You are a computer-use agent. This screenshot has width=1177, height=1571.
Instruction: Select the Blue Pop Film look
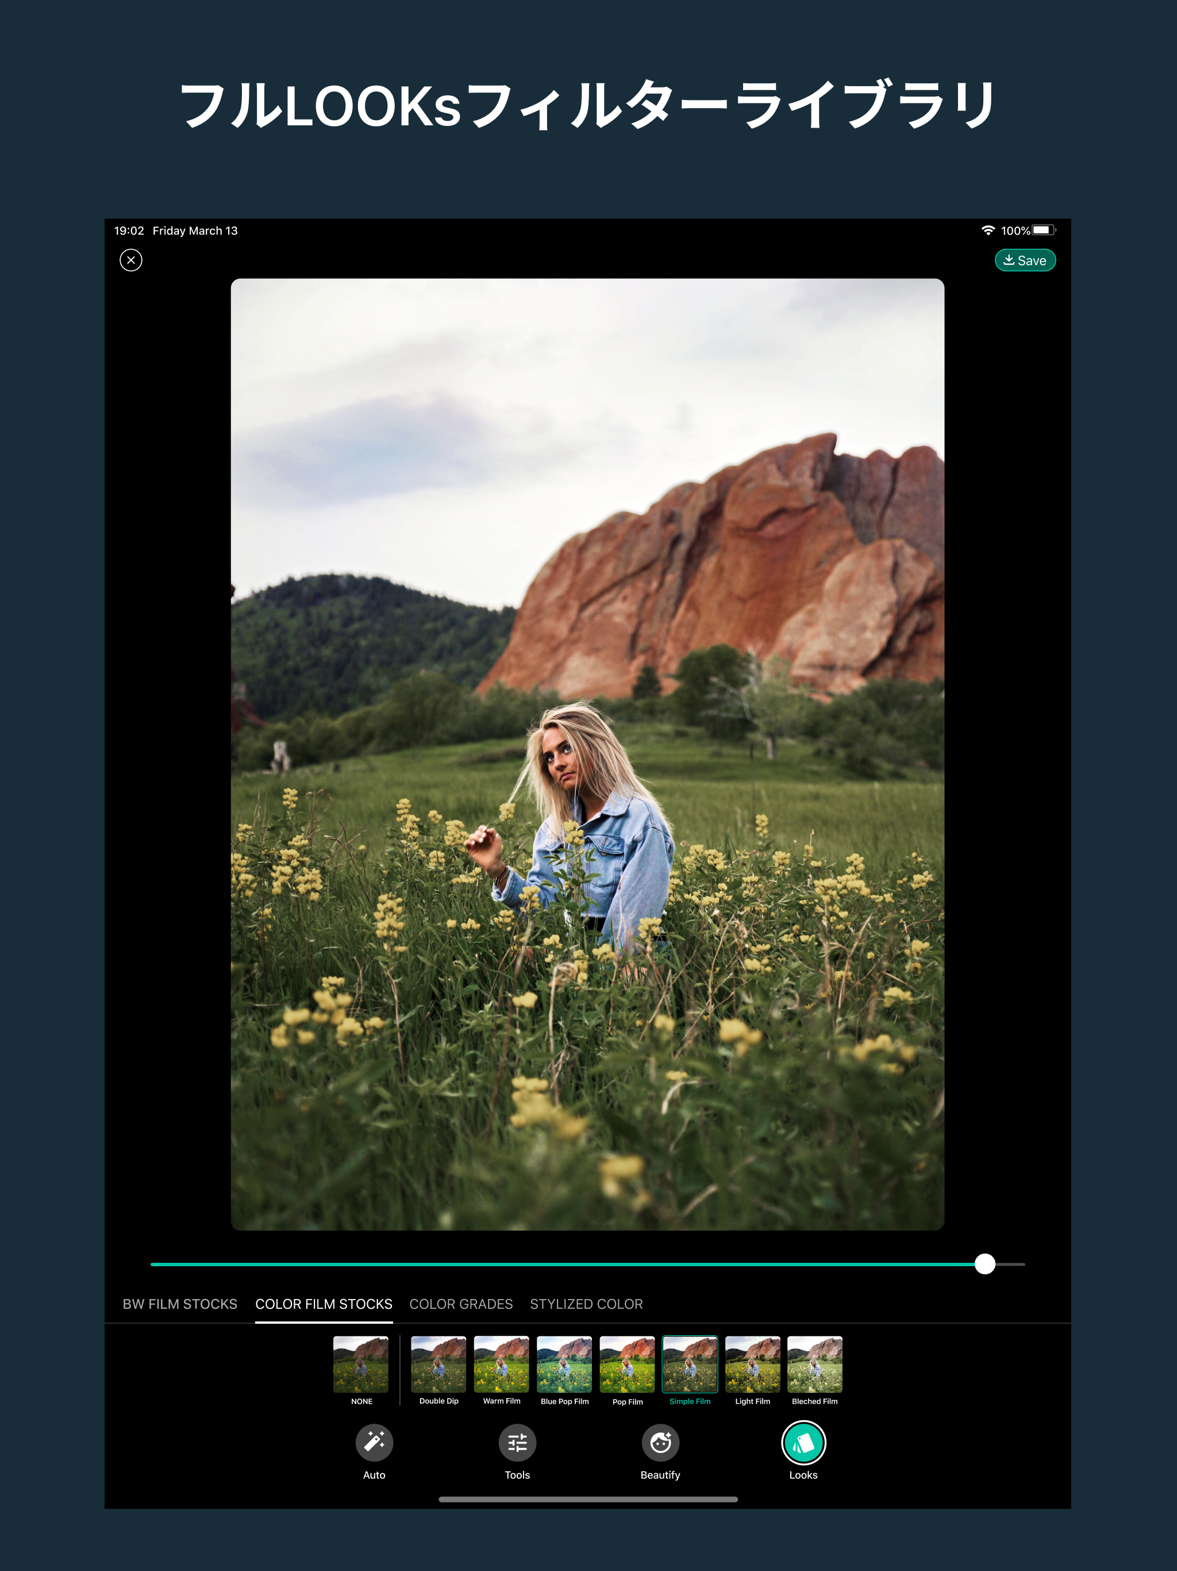point(564,1365)
